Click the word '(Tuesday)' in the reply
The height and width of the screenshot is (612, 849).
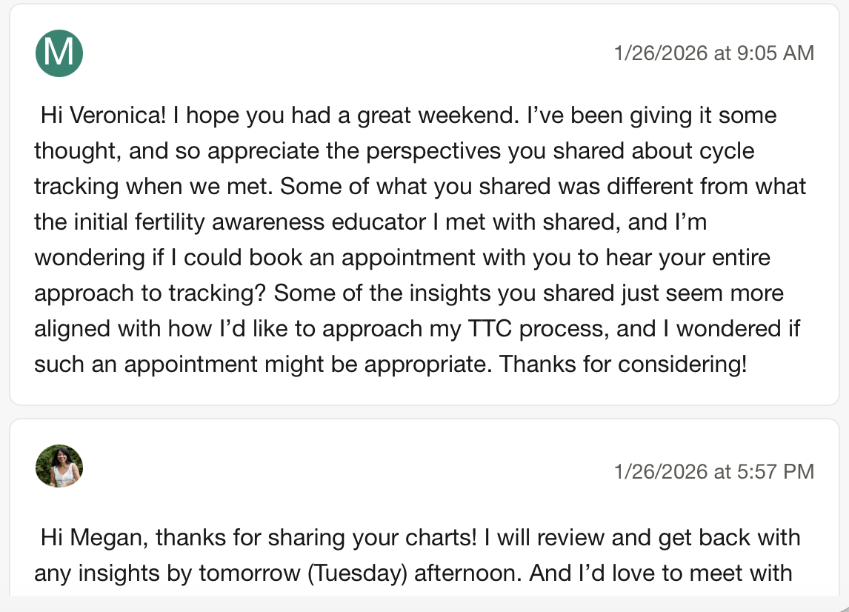point(357,573)
